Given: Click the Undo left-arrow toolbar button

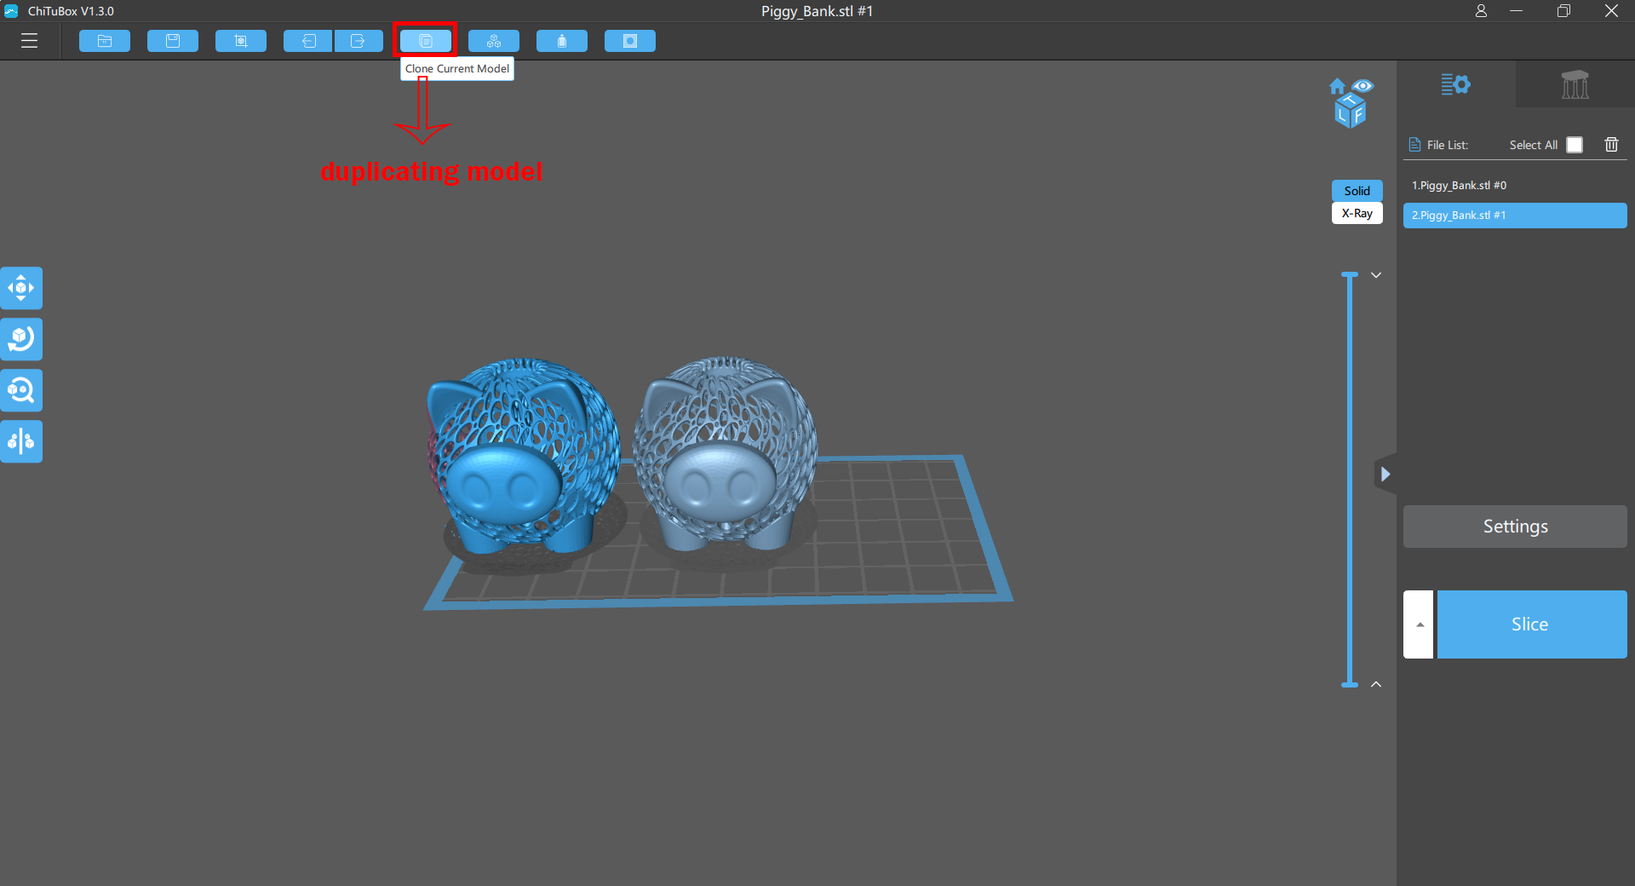Looking at the screenshot, I should coord(308,41).
